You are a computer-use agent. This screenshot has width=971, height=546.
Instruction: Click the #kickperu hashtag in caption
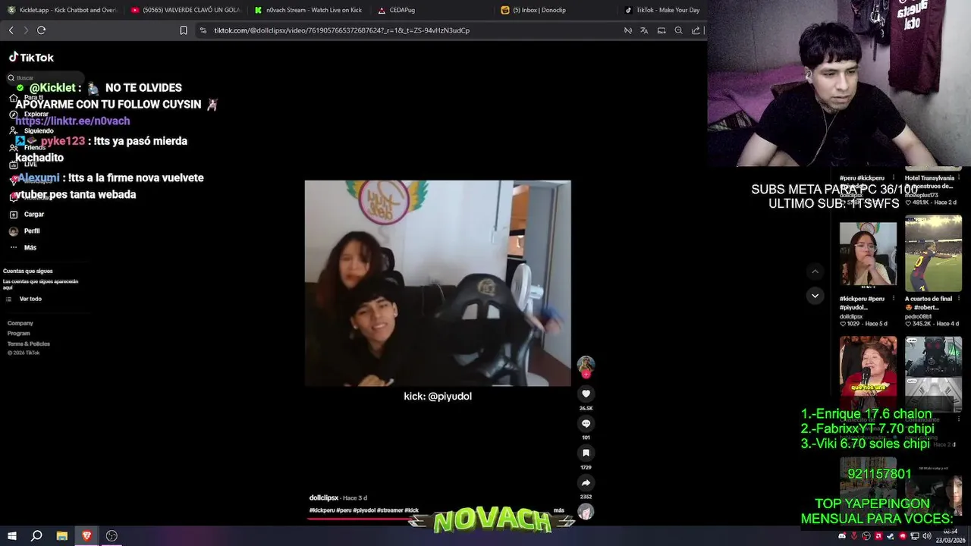(x=322, y=510)
